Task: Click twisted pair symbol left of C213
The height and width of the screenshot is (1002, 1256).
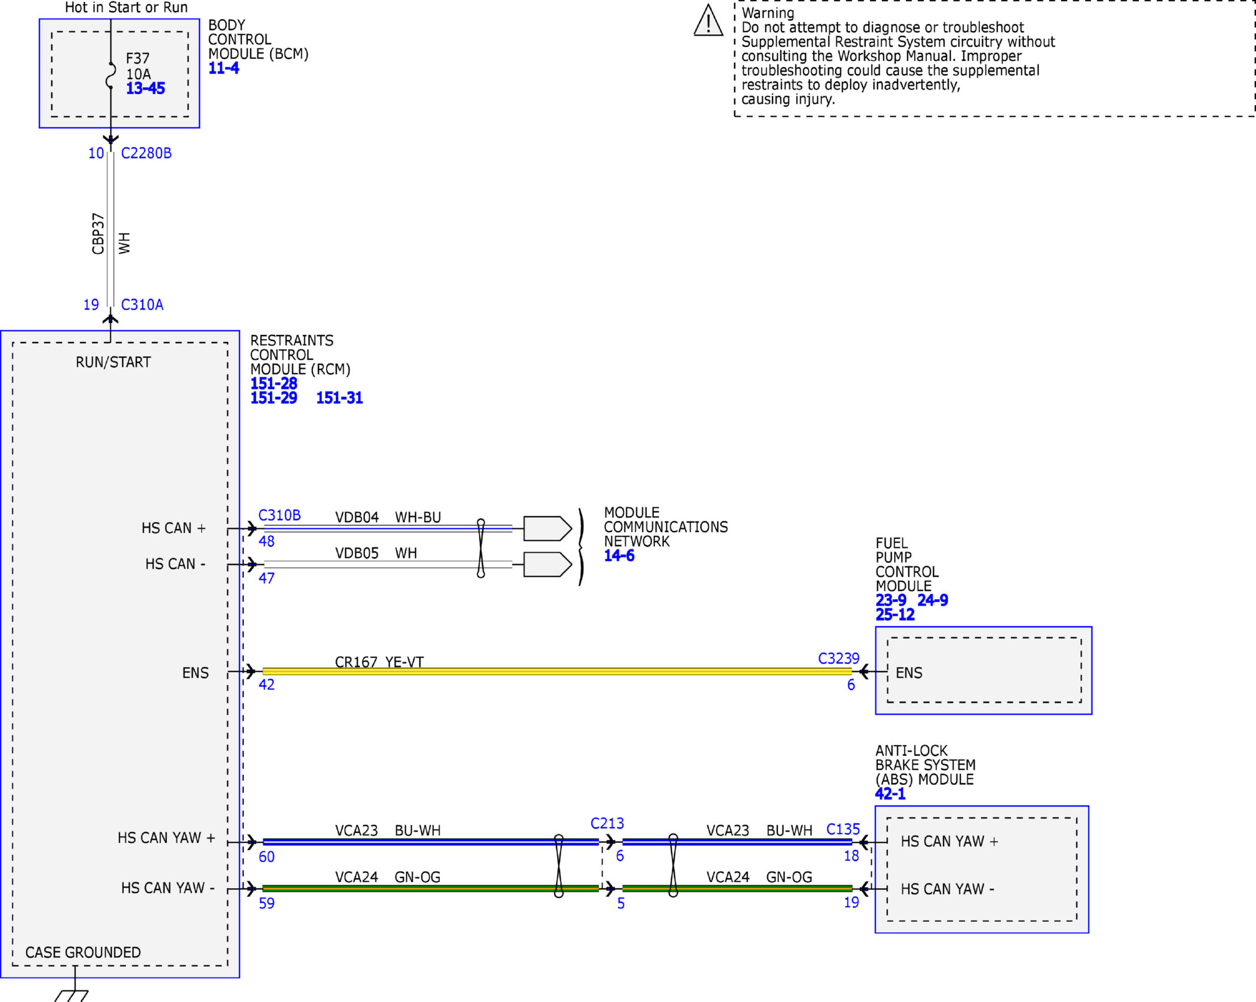Action: [559, 866]
